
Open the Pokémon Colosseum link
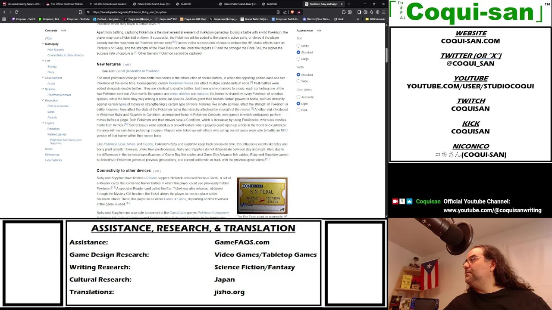pos(213,213)
